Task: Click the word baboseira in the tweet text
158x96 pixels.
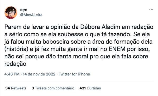Action: pos(56,42)
